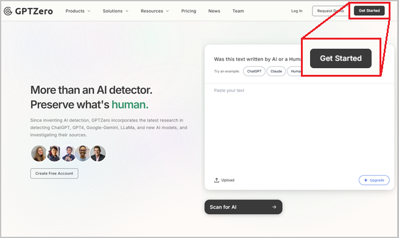The width and height of the screenshot is (399, 238).
Task: Try the ChatGPT example text
Action: (254, 71)
